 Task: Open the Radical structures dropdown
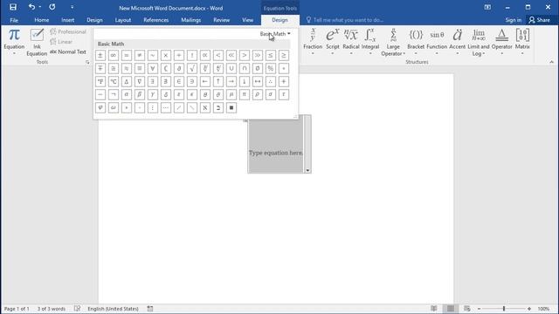point(351,42)
